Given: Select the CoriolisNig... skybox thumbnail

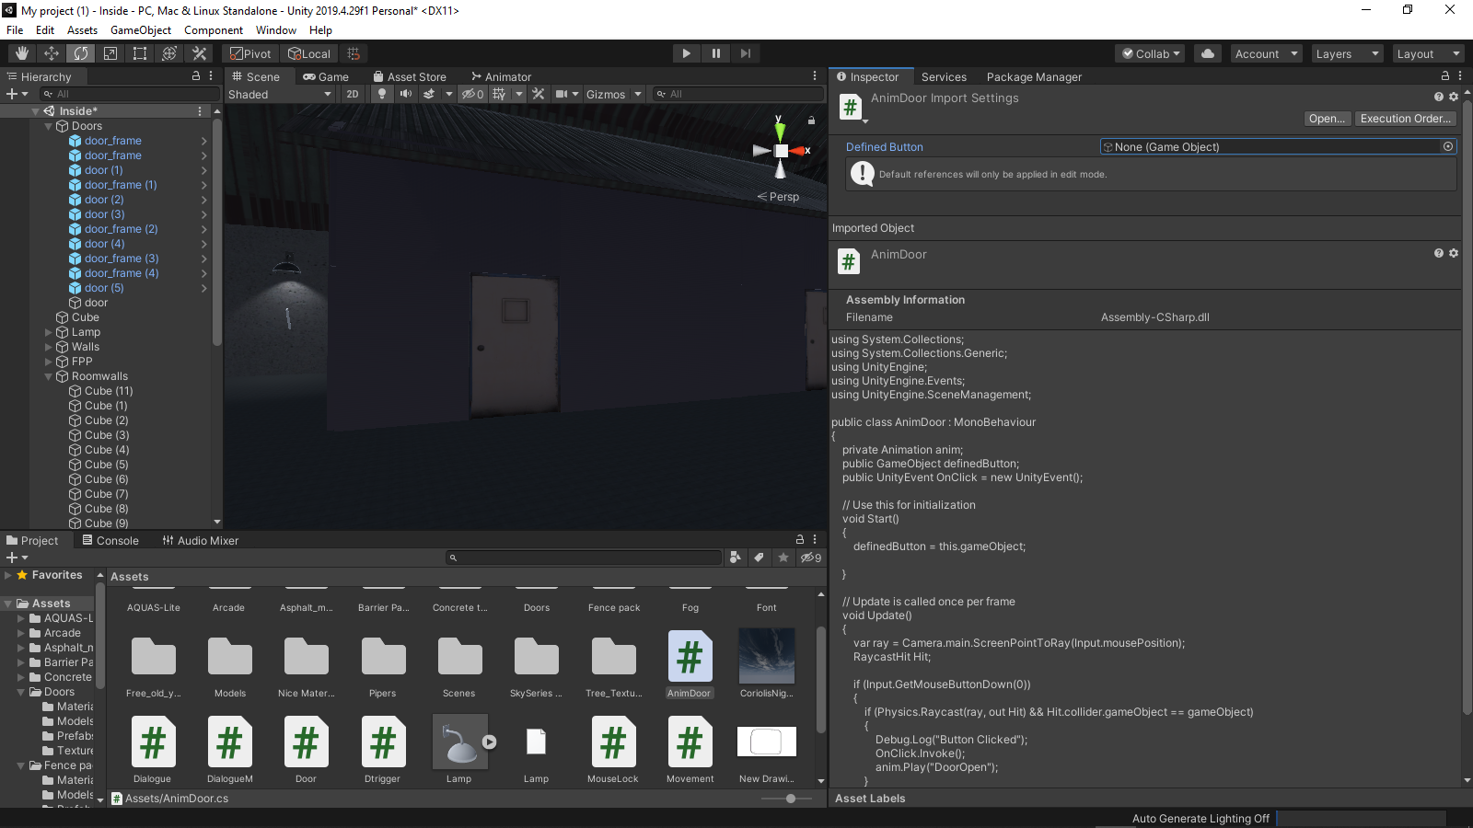Looking at the screenshot, I should click(x=767, y=664).
